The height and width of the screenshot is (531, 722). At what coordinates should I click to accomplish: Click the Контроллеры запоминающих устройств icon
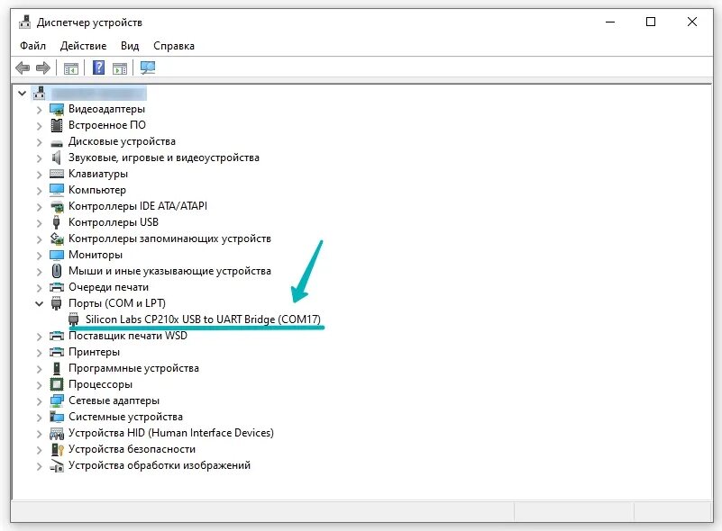(x=57, y=238)
